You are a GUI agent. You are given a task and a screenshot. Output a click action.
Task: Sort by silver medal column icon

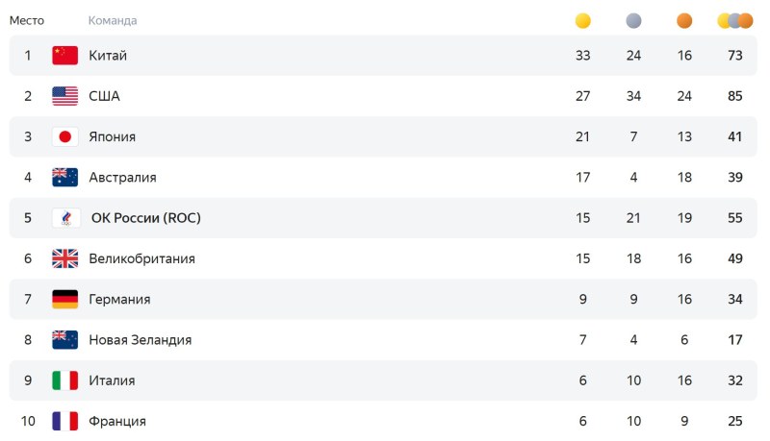(633, 20)
